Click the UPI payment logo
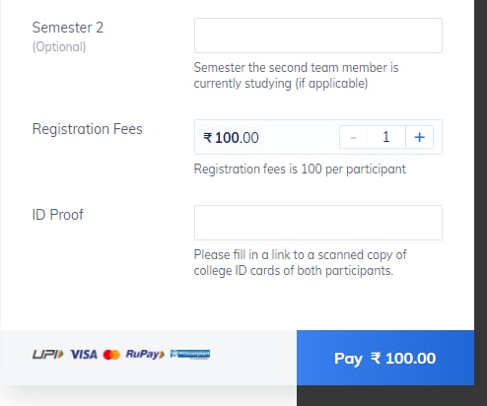487x406 pixels. pyautogui.click(x=48, y=355)
